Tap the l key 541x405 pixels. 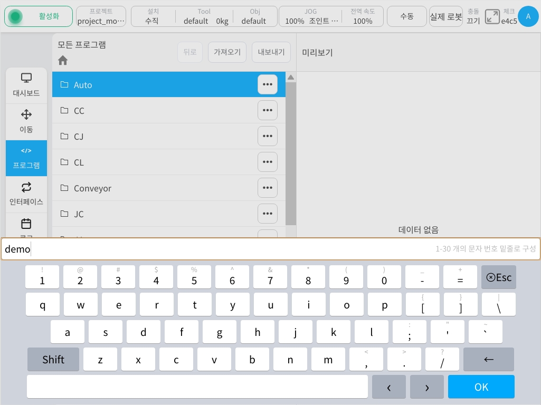(x=372, y=332)
